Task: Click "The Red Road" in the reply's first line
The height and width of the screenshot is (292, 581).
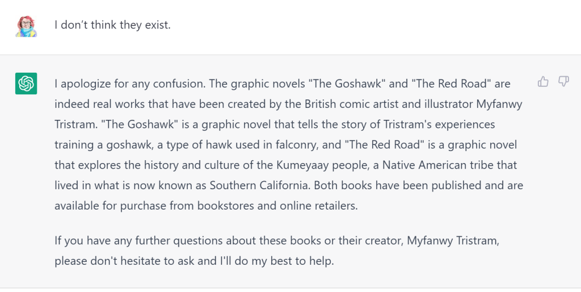Action: 452,84
